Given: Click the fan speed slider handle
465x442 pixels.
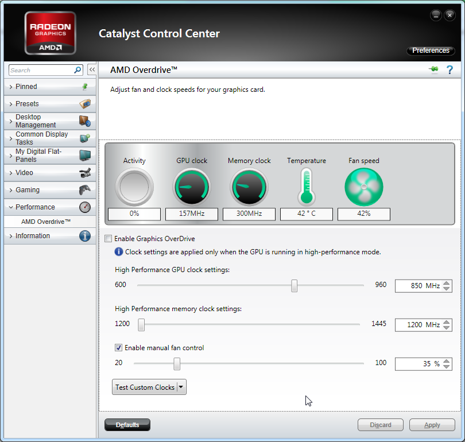Looking at the screenshot, I should [177, 363].
